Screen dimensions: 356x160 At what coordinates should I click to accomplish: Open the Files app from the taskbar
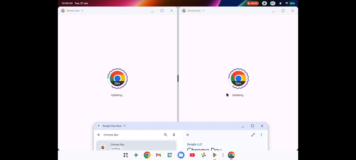pos(181,155)
